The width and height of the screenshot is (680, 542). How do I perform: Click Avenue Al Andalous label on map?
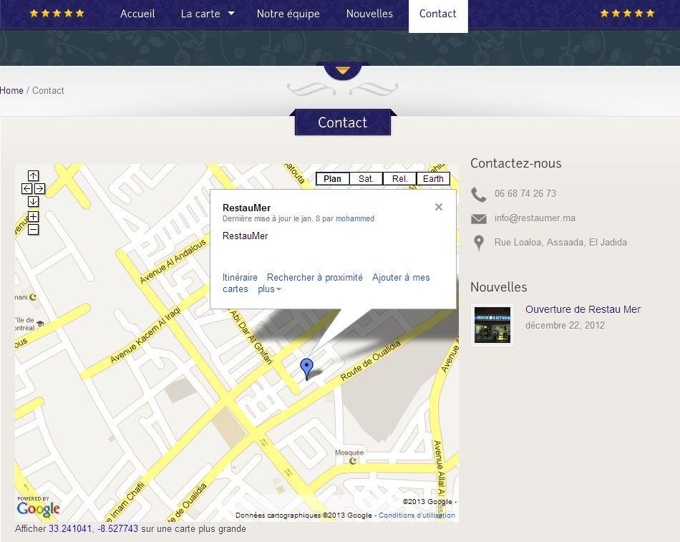(x=173, y=261)
